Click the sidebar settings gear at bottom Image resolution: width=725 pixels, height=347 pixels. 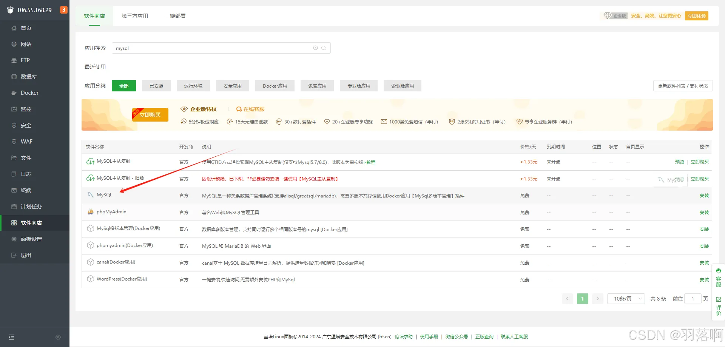pyautogui.click(x=58, y=337)
